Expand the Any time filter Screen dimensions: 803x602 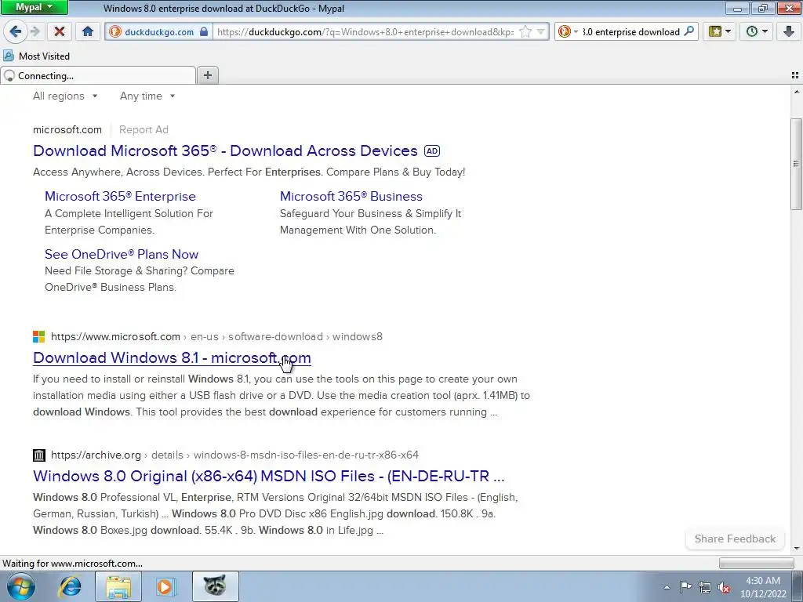[147, 96]
